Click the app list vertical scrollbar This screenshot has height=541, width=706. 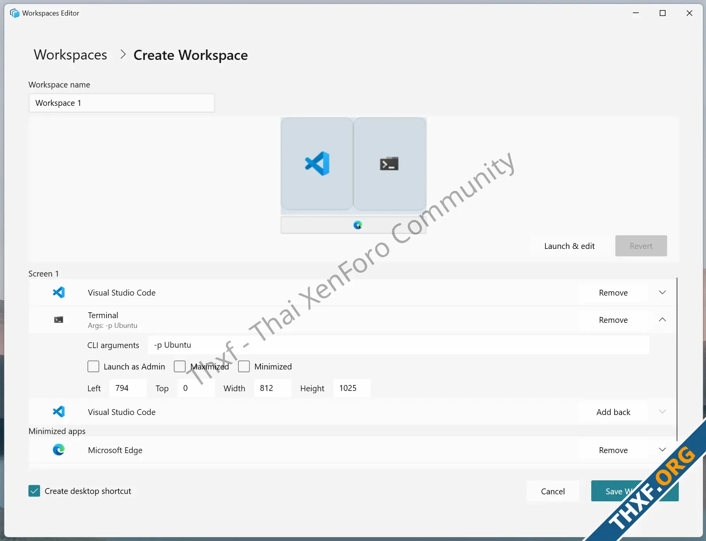coord(677,359)
